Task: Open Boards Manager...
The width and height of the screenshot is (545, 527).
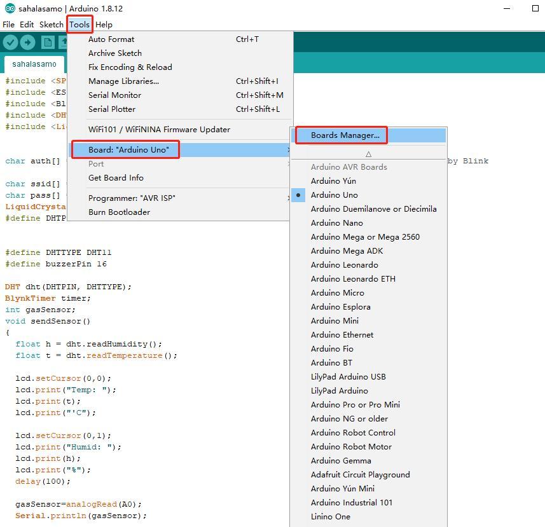Action: pos(368,135)
